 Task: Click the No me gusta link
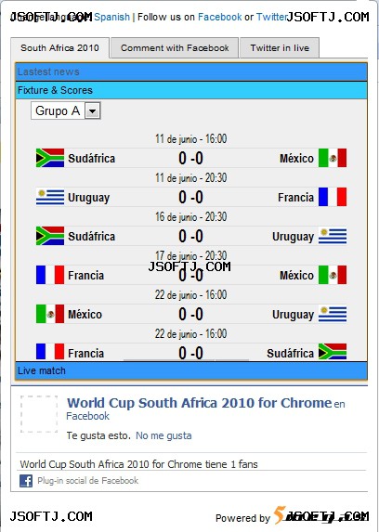point(163,435)
